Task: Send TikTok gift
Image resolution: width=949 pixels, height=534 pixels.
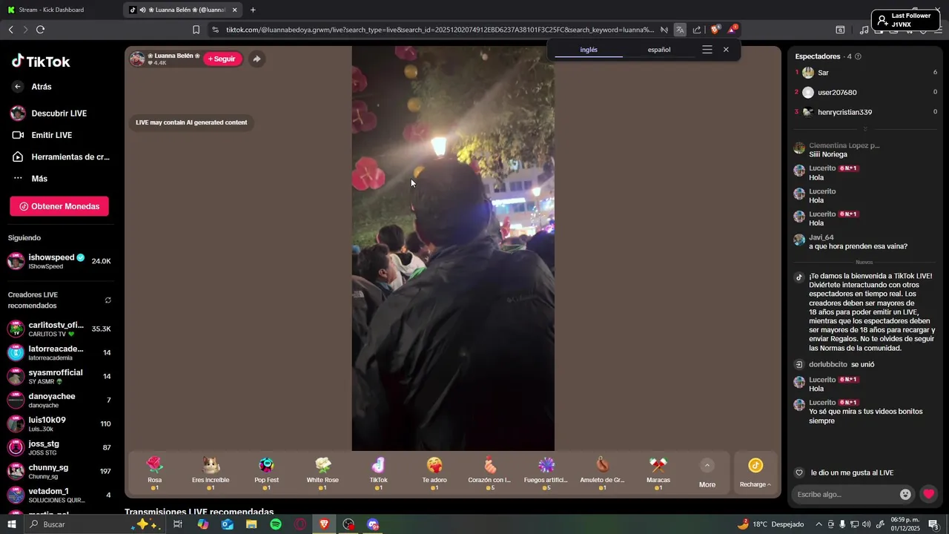Action: coord(378,473)
